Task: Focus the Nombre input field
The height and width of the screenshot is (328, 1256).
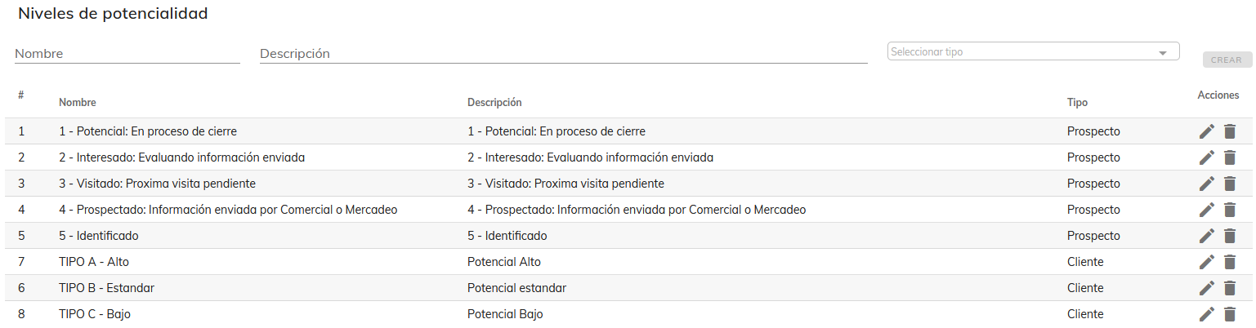Action: pyautogui.click(x=127, y=54)
